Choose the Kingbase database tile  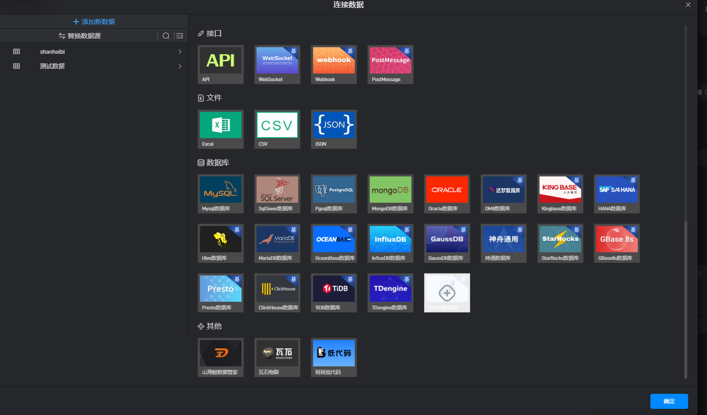(560, 194)
